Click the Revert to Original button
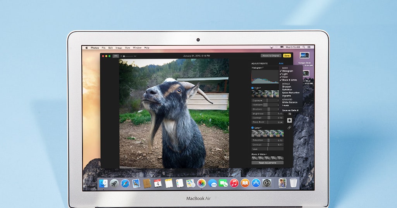397x208 pixels. click(271, 56)
